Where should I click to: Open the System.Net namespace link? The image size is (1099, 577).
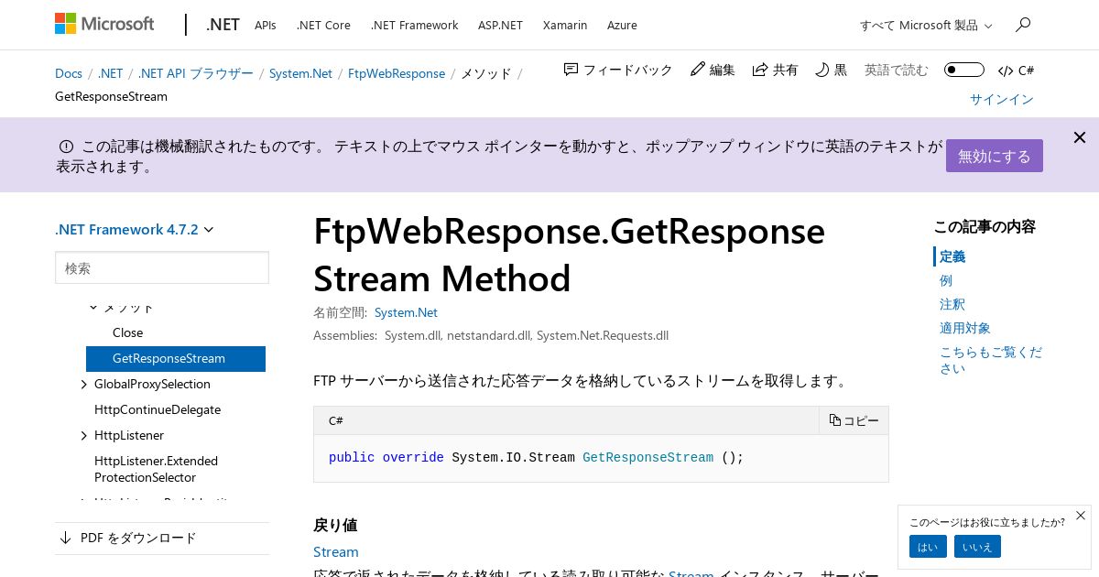click(406, 312)
